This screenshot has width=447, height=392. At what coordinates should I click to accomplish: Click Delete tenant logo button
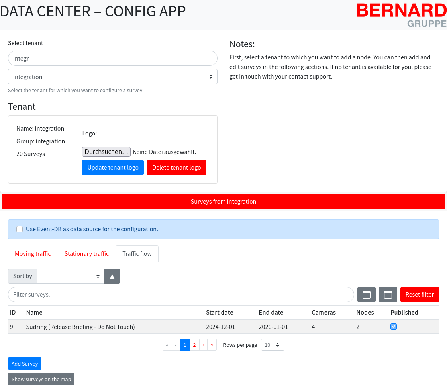tap(176, 168)
